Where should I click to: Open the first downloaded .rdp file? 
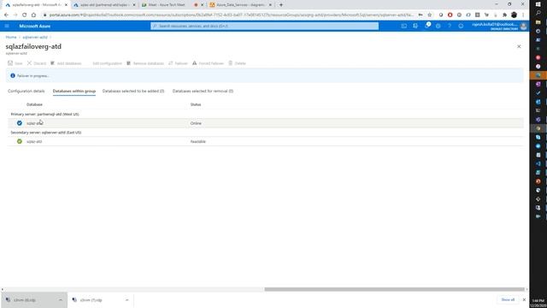25,300
